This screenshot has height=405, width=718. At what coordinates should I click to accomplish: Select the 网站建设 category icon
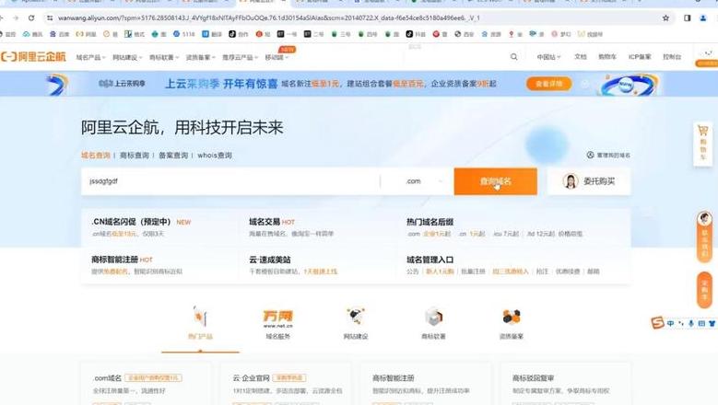click(356, 323)
